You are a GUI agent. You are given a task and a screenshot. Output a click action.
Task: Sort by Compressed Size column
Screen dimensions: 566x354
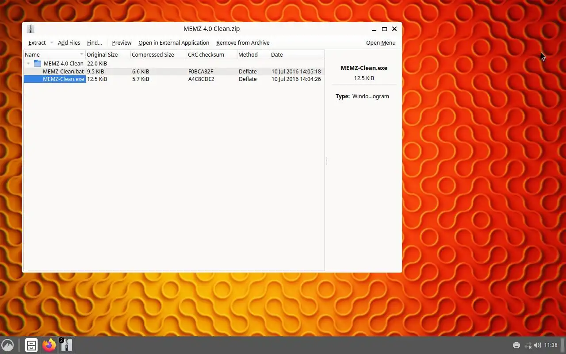pyautogui.click(x=158, y=54)
